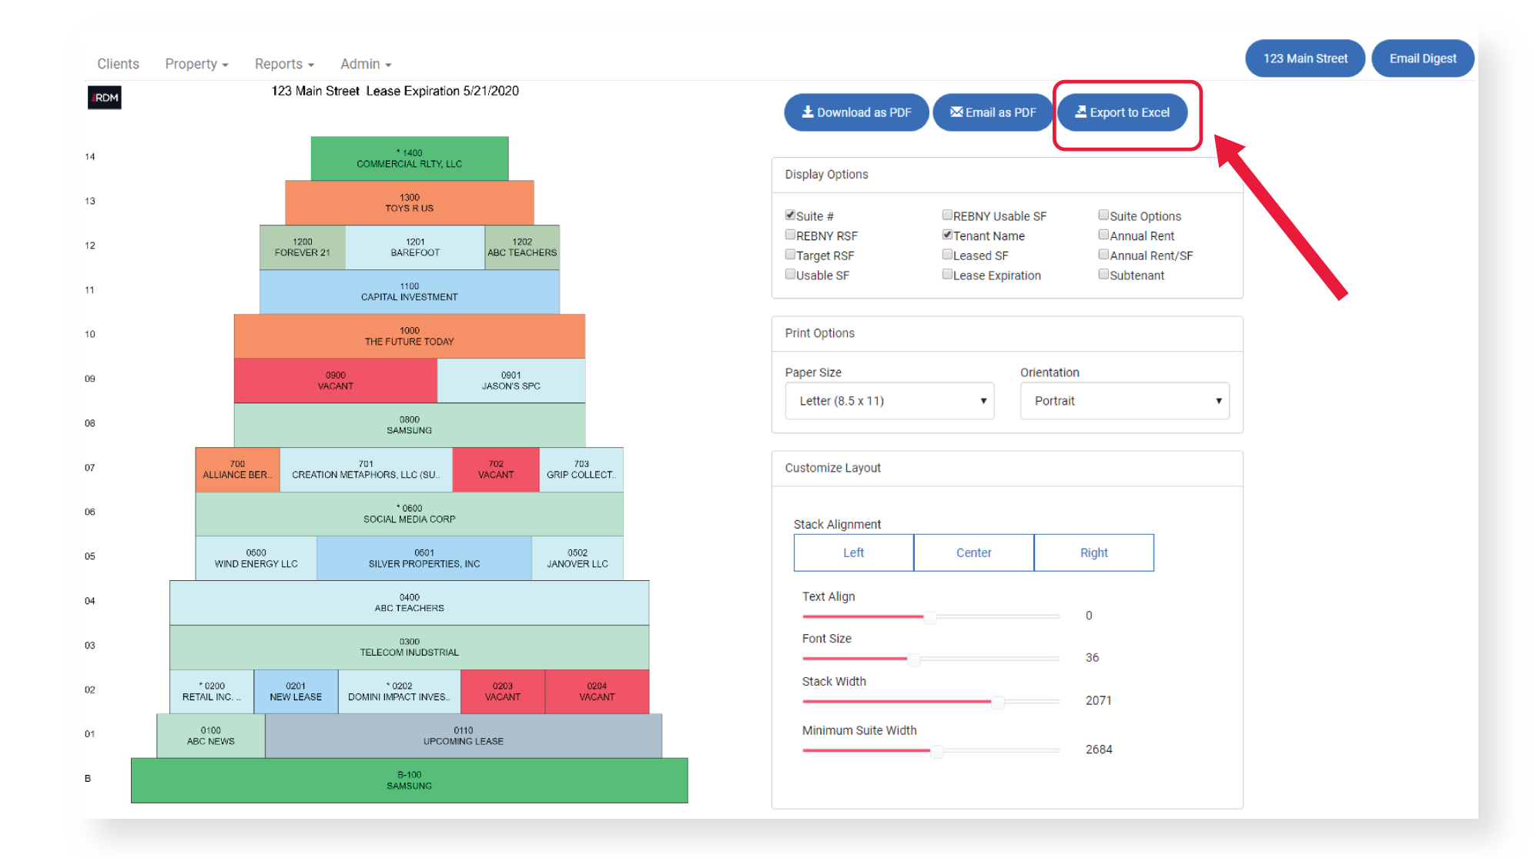Screen dimensions: 1540x858
Task: Enable the Target RSF checkbox
Action: point(790,254)
